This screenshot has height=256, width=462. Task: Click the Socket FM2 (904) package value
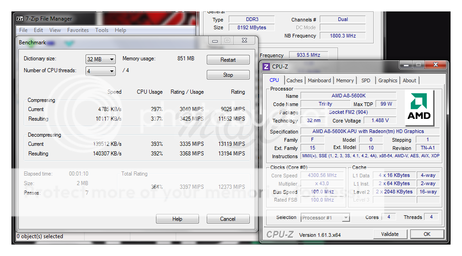click(348, 112)
